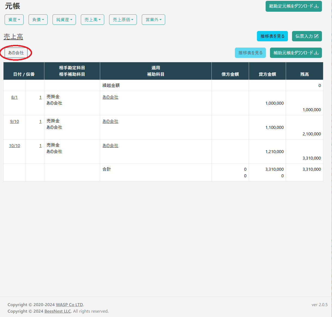
Task: Visit the WASP Co LTD link
Action: pyautogui.click(x=69, y=304)
